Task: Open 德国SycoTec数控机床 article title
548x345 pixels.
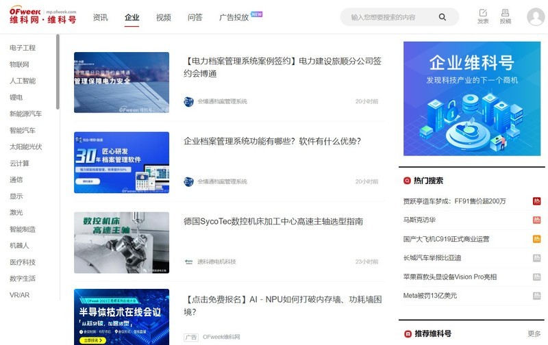Action: click(x=273, y=221)
